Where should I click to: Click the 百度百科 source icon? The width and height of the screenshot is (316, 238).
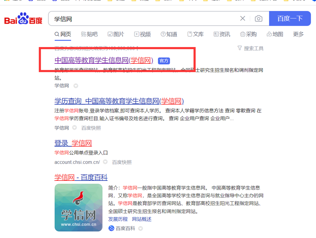click(111, 229)
